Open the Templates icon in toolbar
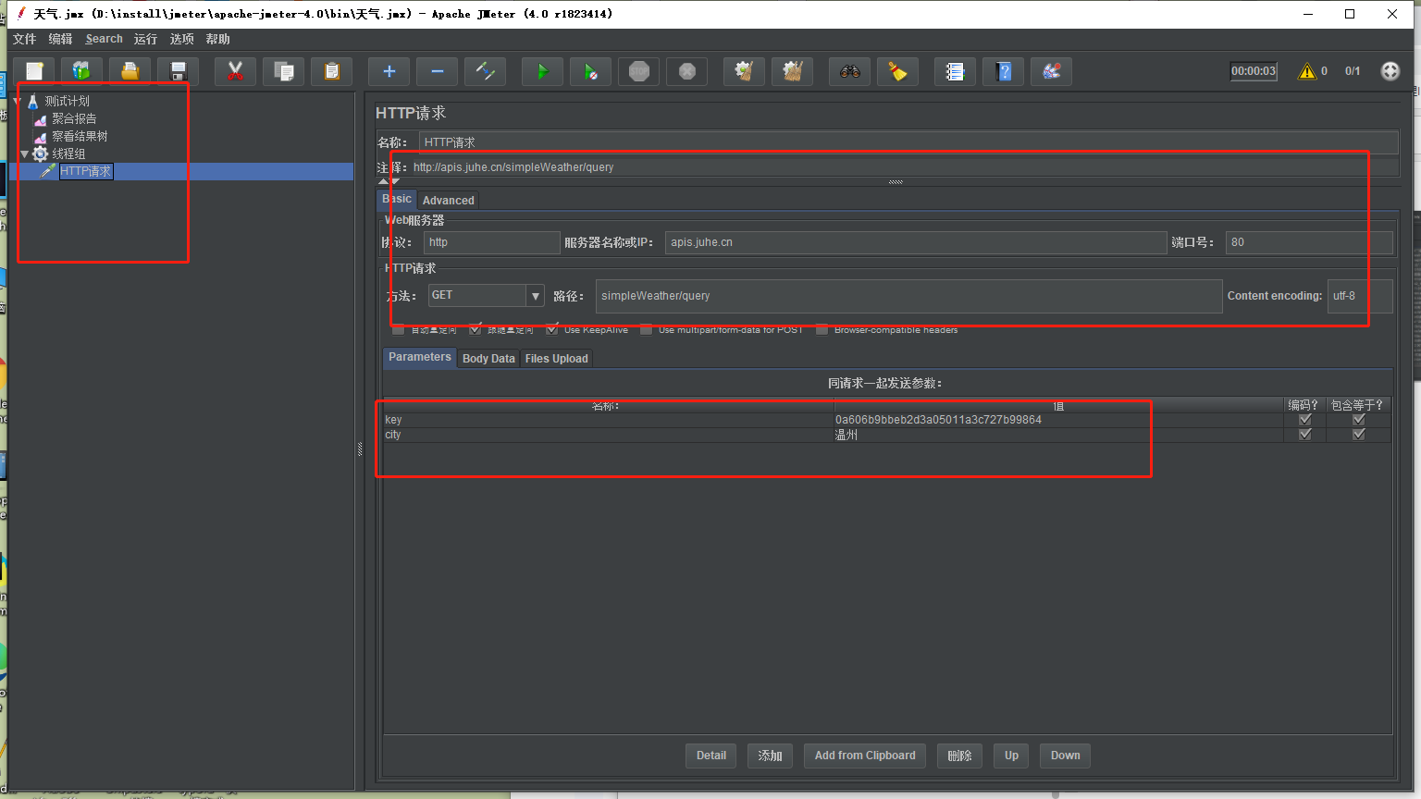This screenshot has width=1421, height=799. (82, 71)
